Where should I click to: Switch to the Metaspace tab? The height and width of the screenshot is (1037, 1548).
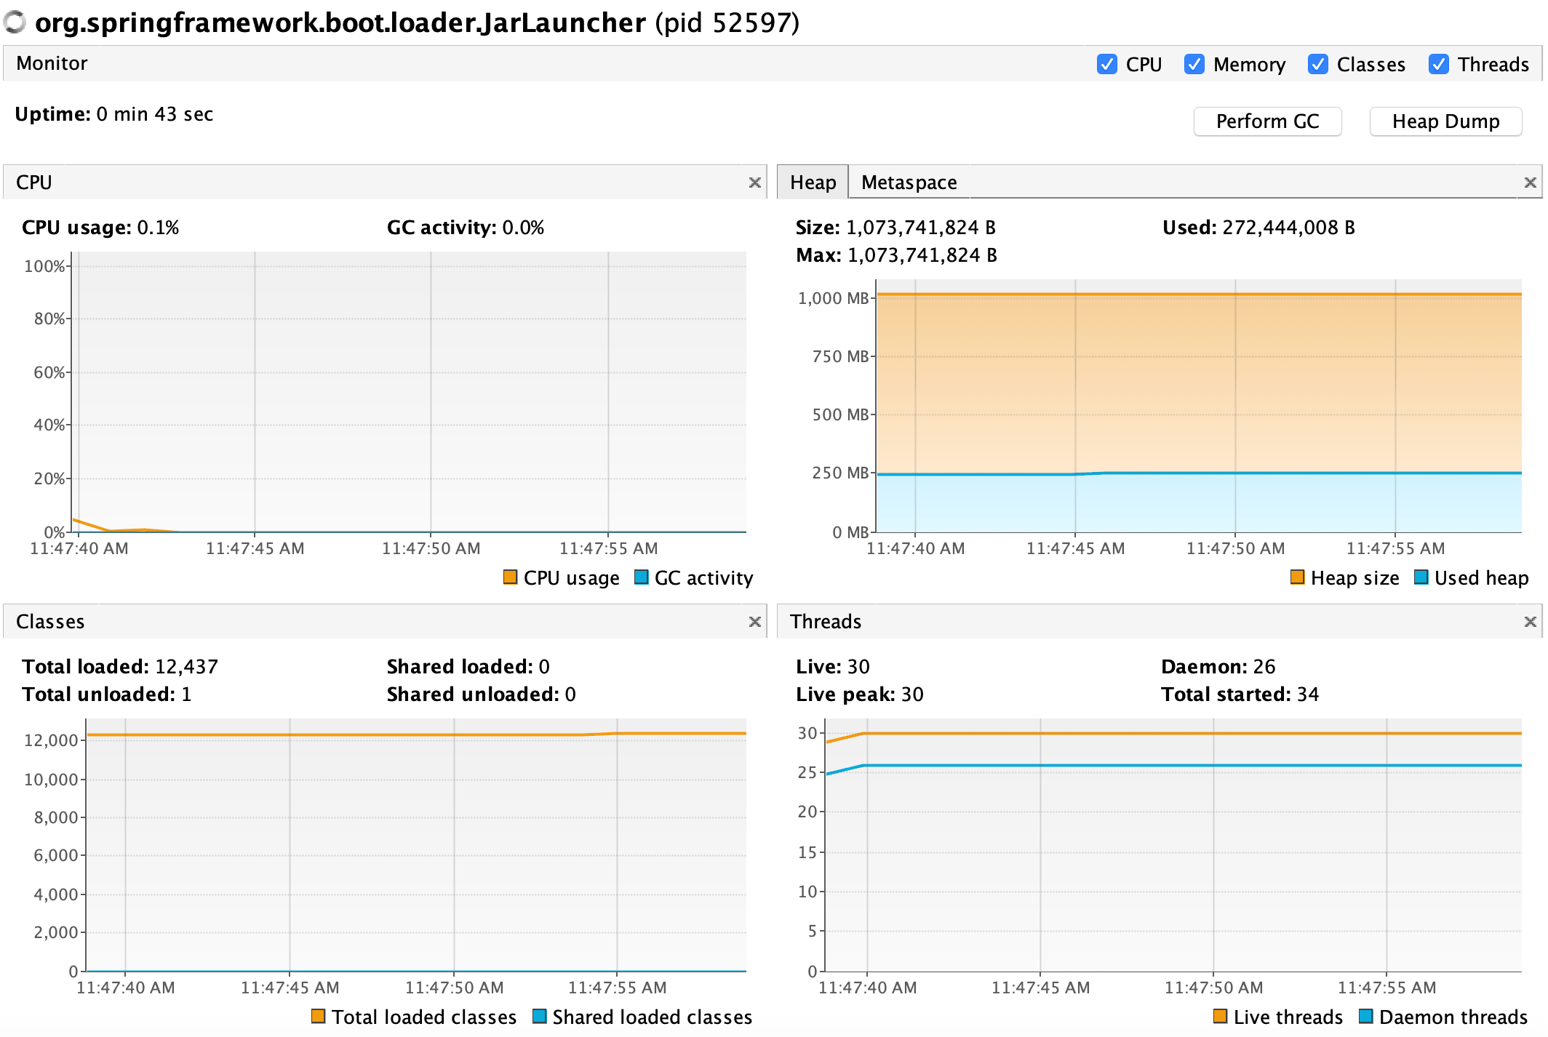pos(908,182)
